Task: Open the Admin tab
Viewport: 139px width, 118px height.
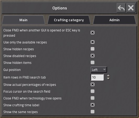Action: 114,20
